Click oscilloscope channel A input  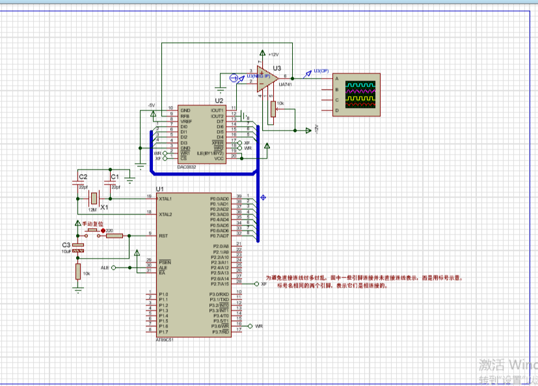click(x=336, y=79)
